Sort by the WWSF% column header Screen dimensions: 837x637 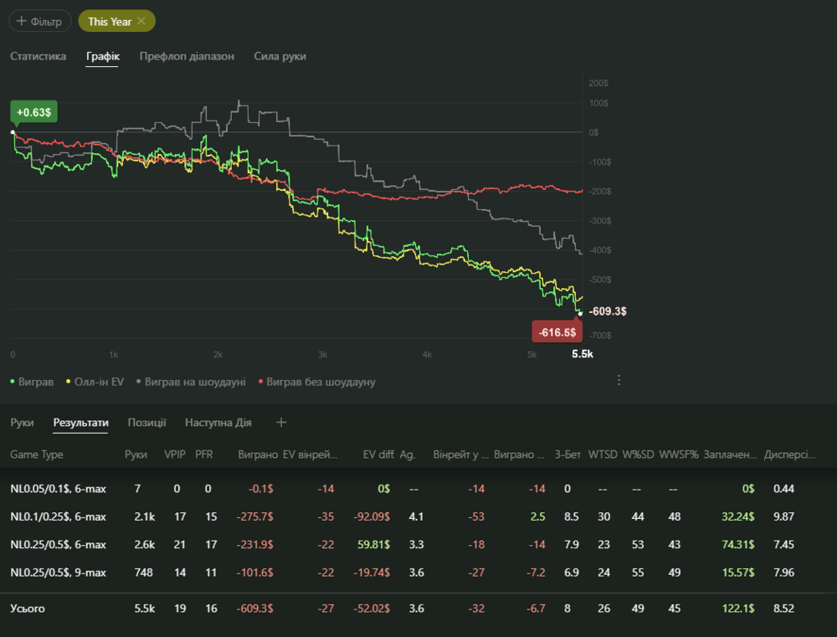click(679, 455)
